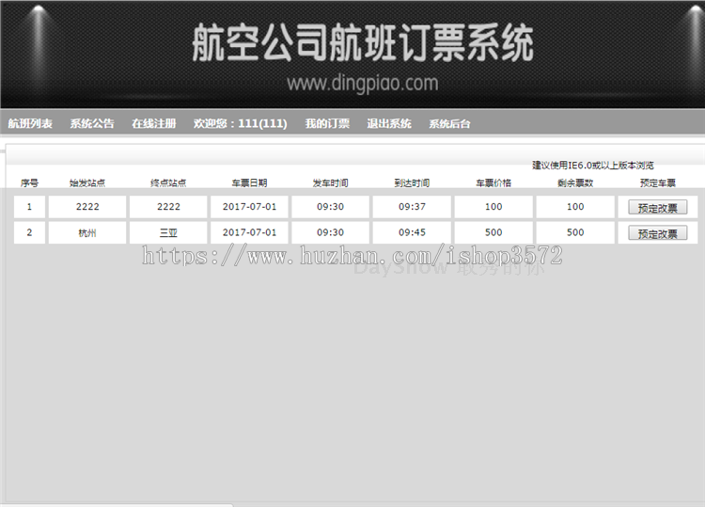Open the 系统公告 page
This screenshot has height=507, width=705.
[92, 123]
